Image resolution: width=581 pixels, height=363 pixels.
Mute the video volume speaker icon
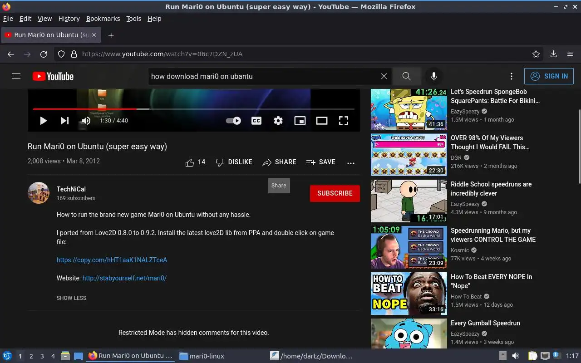(x=86, y=121)
